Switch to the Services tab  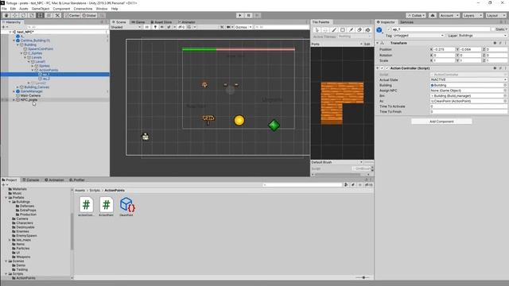406,22
